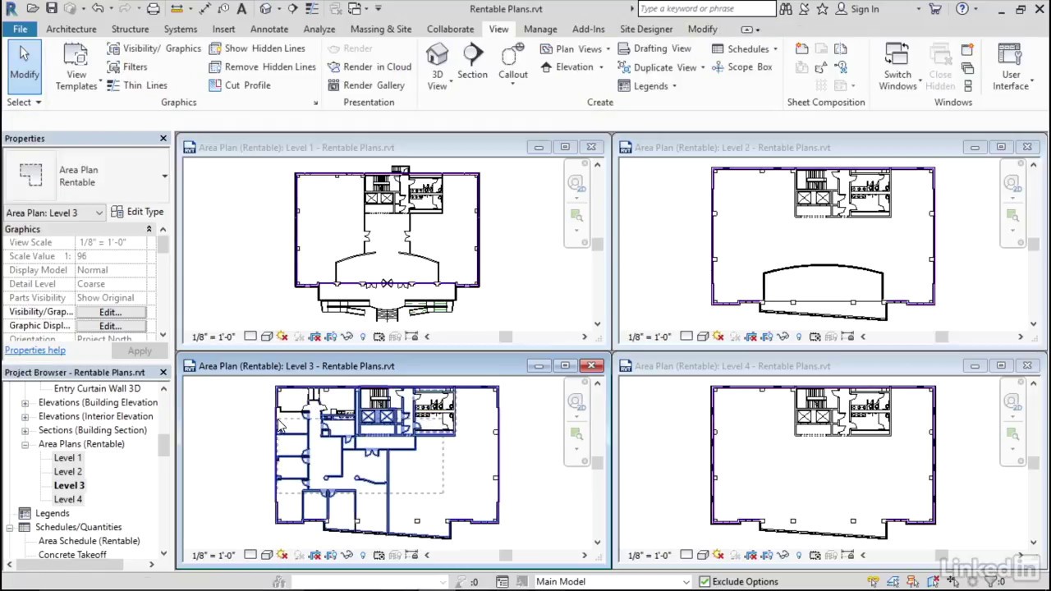Screen dimensions: 1051x591
Task: Collapse the Graphics properties group
Action: [x=149, y=229]
